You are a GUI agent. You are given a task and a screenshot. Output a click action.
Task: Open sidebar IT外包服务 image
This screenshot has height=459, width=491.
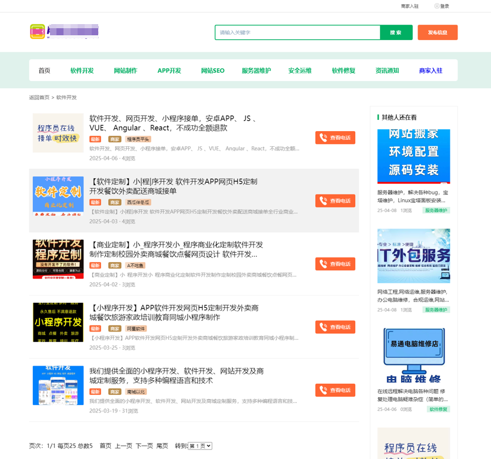click(x=413, y=256)
